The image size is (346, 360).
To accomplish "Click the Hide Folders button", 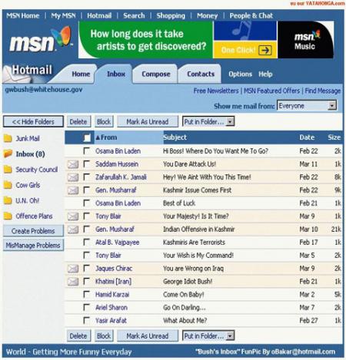I will click(x=33, y=122).
